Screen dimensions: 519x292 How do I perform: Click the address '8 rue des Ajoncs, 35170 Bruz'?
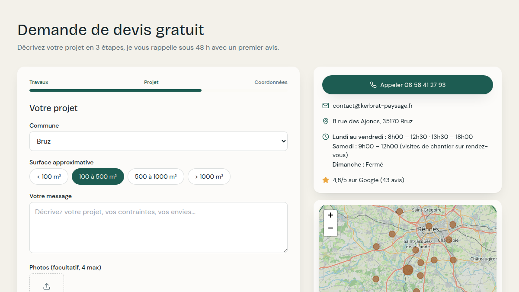click(372, 121)
